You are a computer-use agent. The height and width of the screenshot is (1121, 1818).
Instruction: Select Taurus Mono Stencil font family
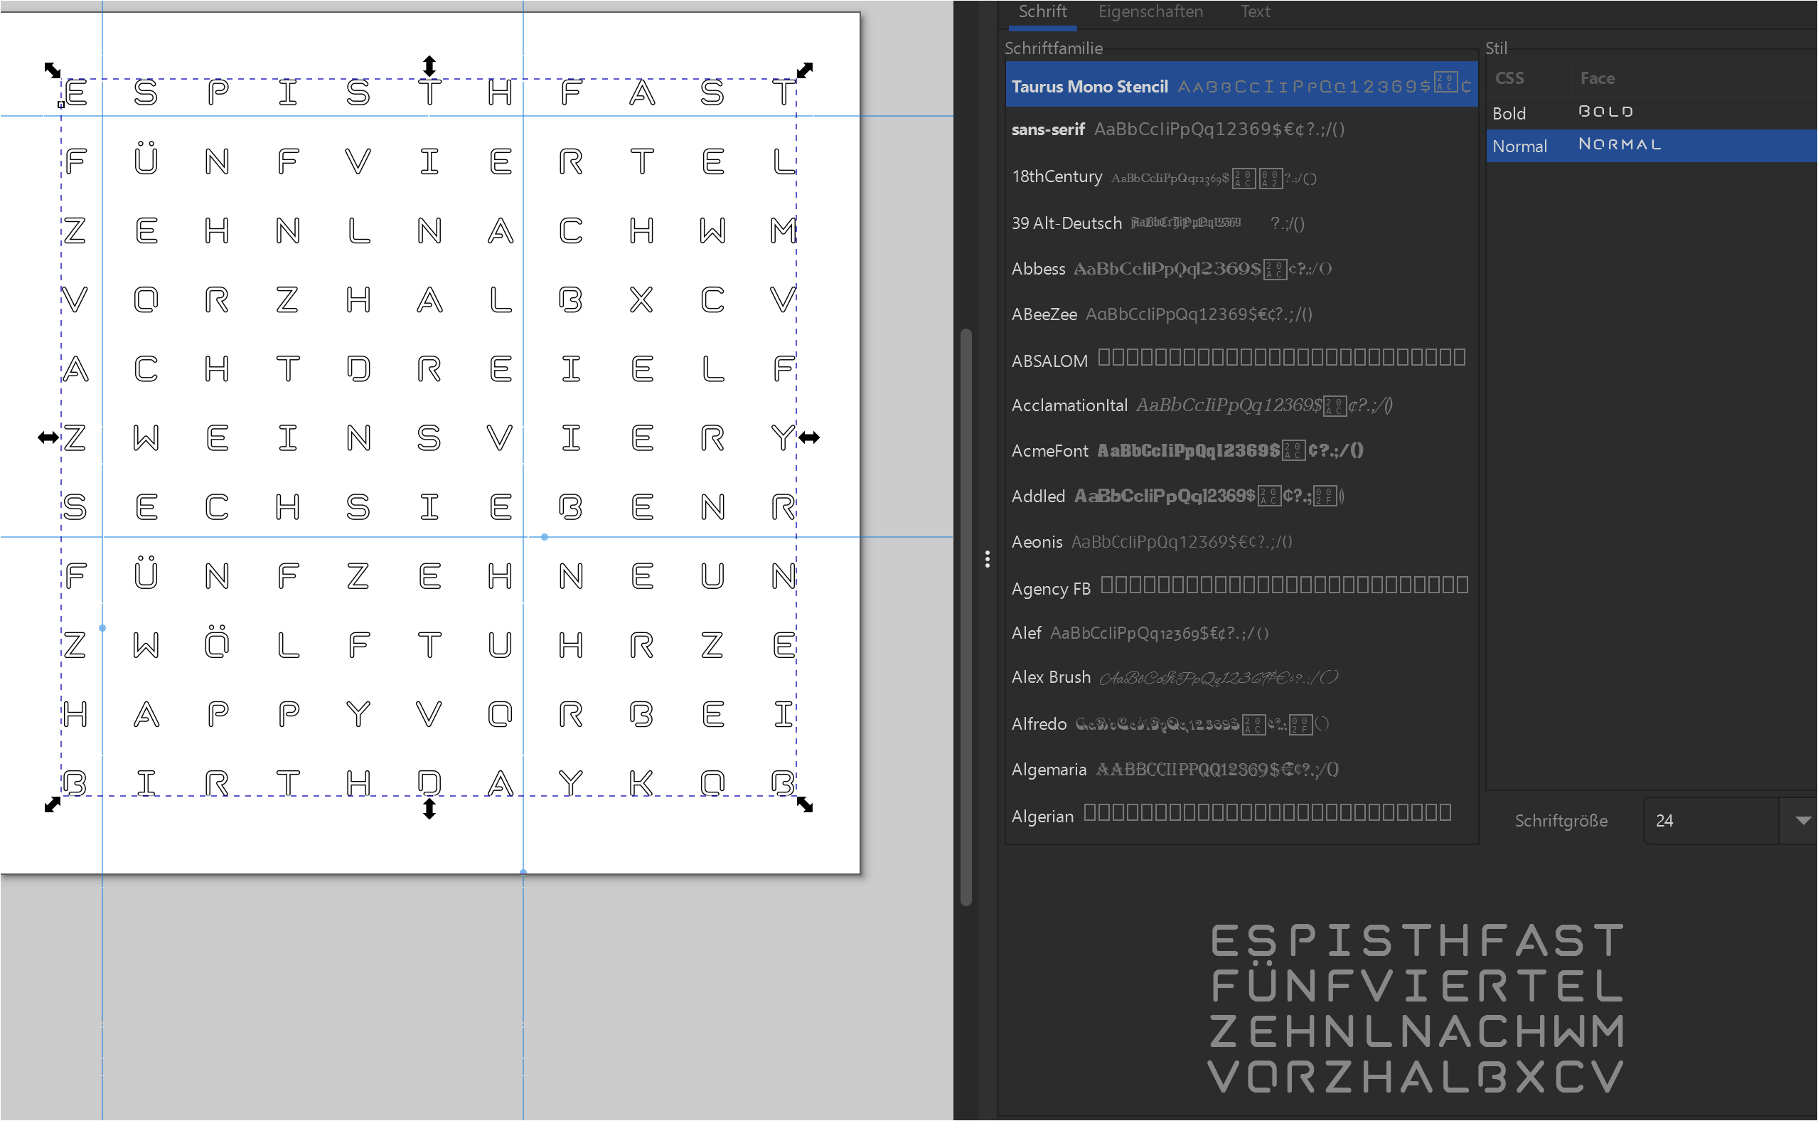[1241, 85]
